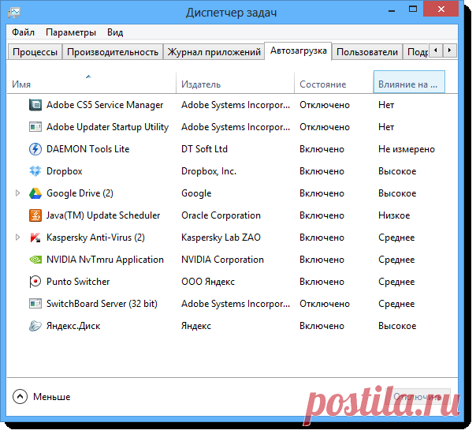The width and height of the screenshot is (476, 434).
Task: Click the DAEMON Tools Lite lightning icon
Action: coord(35,149)
